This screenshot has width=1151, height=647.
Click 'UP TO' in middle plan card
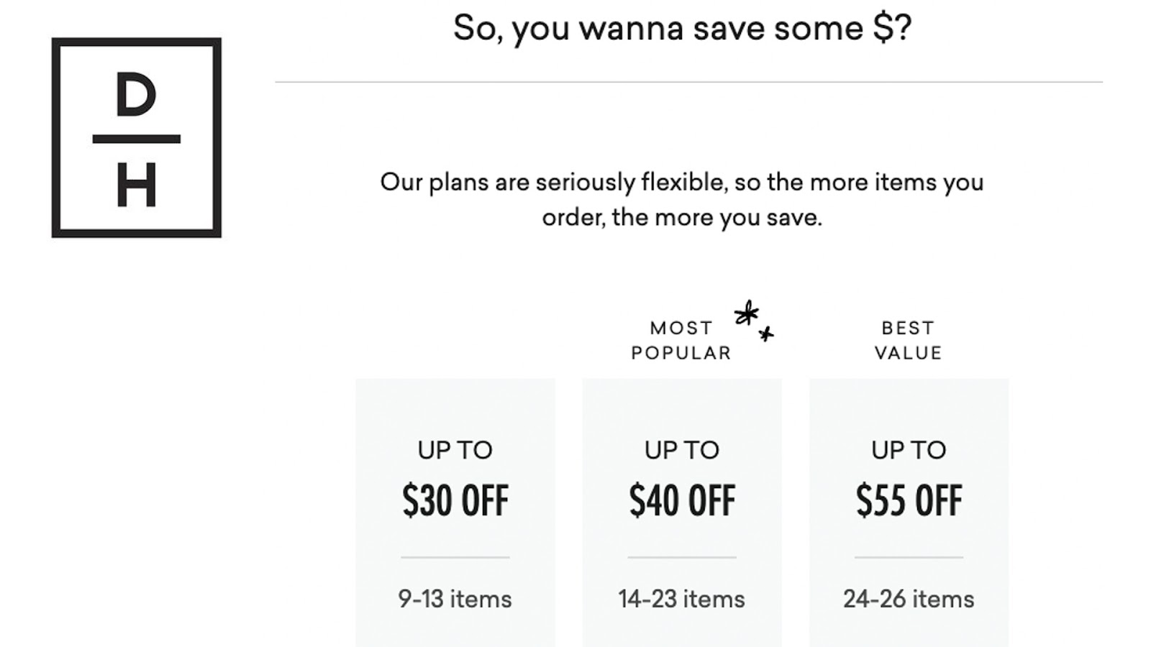click(682, 450)
